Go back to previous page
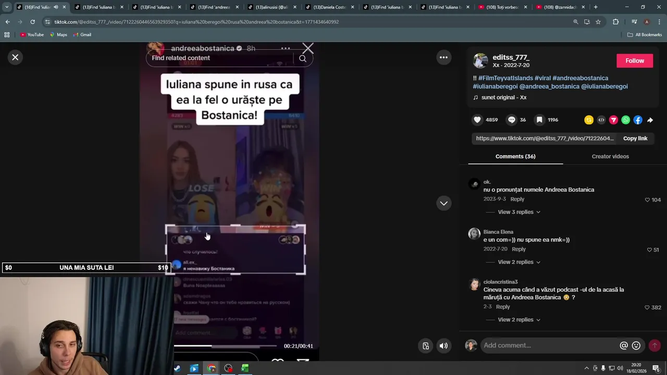The height and width of the screenshot is (375, 667). click(7, 22)
